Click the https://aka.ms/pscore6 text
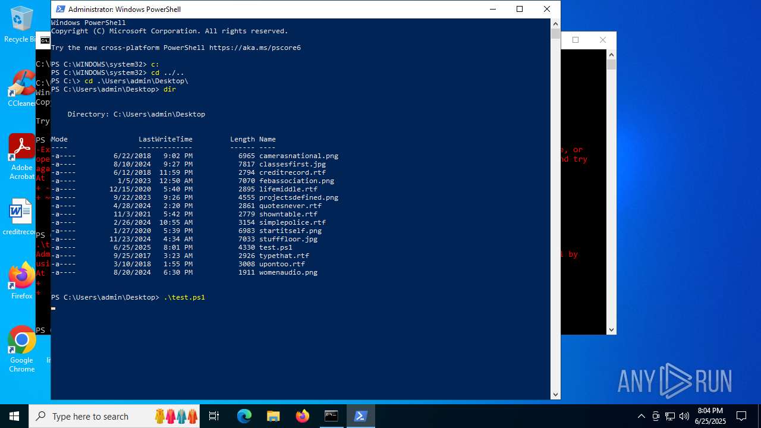The height and width of the screenshot is (428, 761). pos(255,48)
